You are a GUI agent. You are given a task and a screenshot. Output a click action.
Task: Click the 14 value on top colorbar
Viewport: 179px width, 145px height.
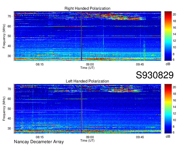click(174, 34)
